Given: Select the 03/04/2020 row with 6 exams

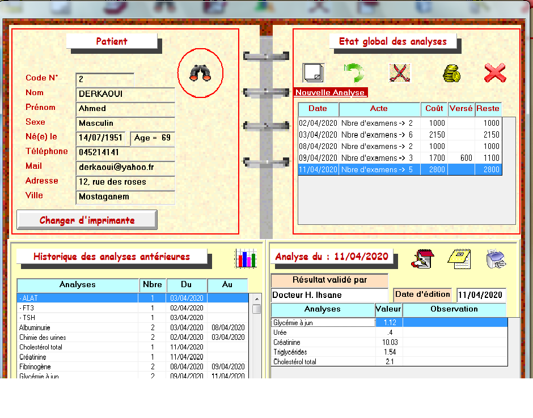Looking at the screenshot, I should pyautogui.click(x=400, y=135).
